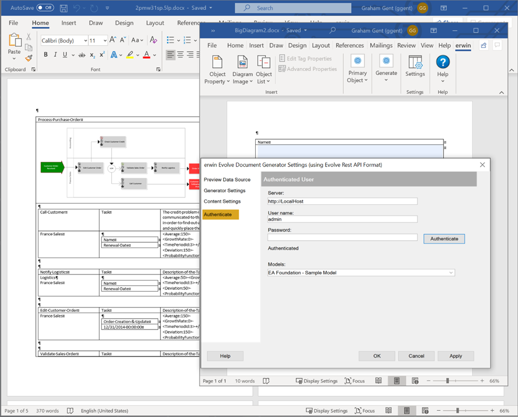Click the Generate icon in ribbon
Viewport: 518px width, 417px height.
(x=386, y=62)
